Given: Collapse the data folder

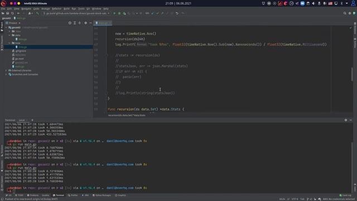Looking at the screenshot, I should pyautogui.click(x=9, y=35).
